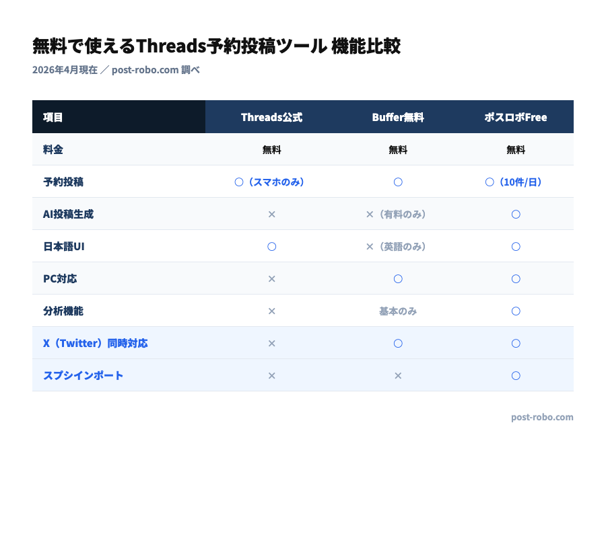
Task: Click the 料金 row label
Action: tap(53, 149)
